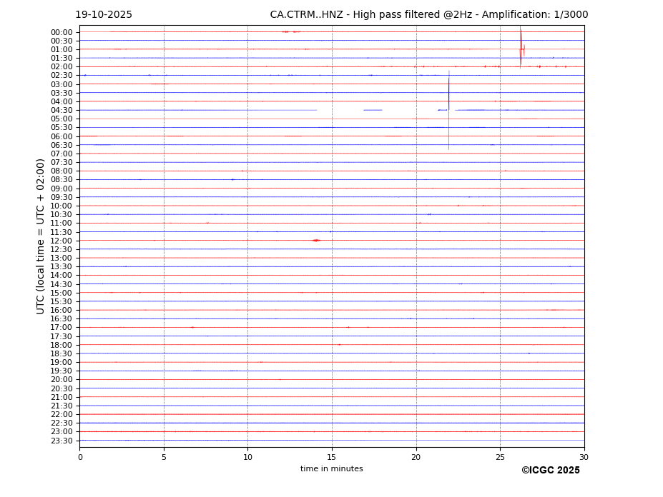The image size is (663, 497).
Task: Click the red burst on the 12:00 trace
Action: tap(315, 241)
